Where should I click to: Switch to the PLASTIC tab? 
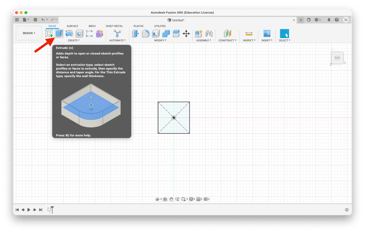(138, 26)
